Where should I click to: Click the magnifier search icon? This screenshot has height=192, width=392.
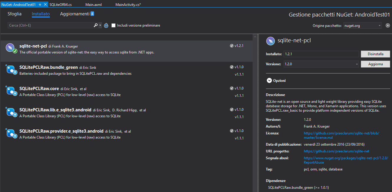coord(95,25)
